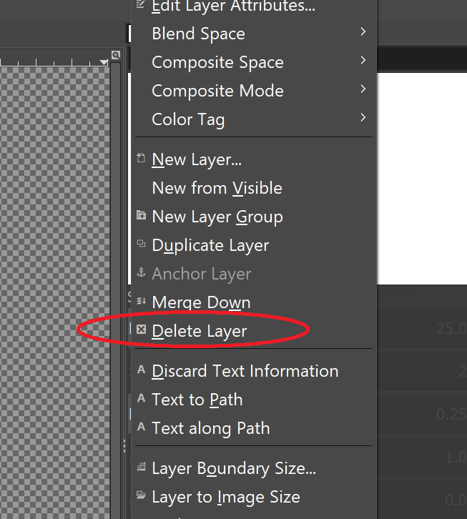Click the Merge Down icon

pyautogui.click(x=141, y=302)
